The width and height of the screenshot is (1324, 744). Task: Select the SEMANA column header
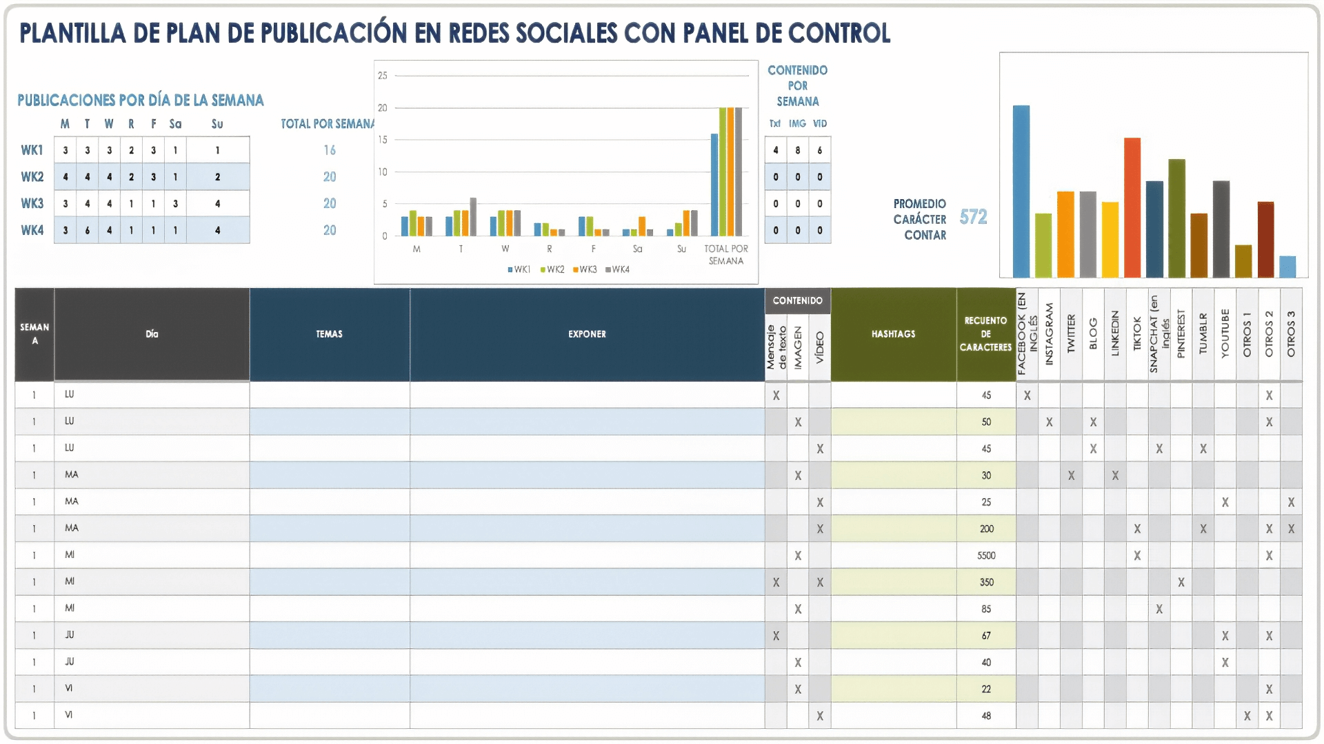point(34,334)
